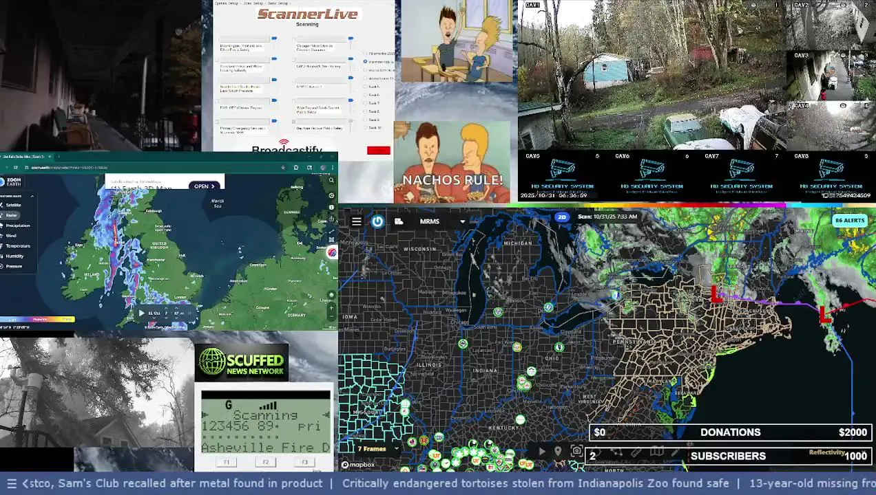The height and width of the screenshot is (495, 876).
Task: Select the Bank 9 radio button
Action: click(365, 120)
